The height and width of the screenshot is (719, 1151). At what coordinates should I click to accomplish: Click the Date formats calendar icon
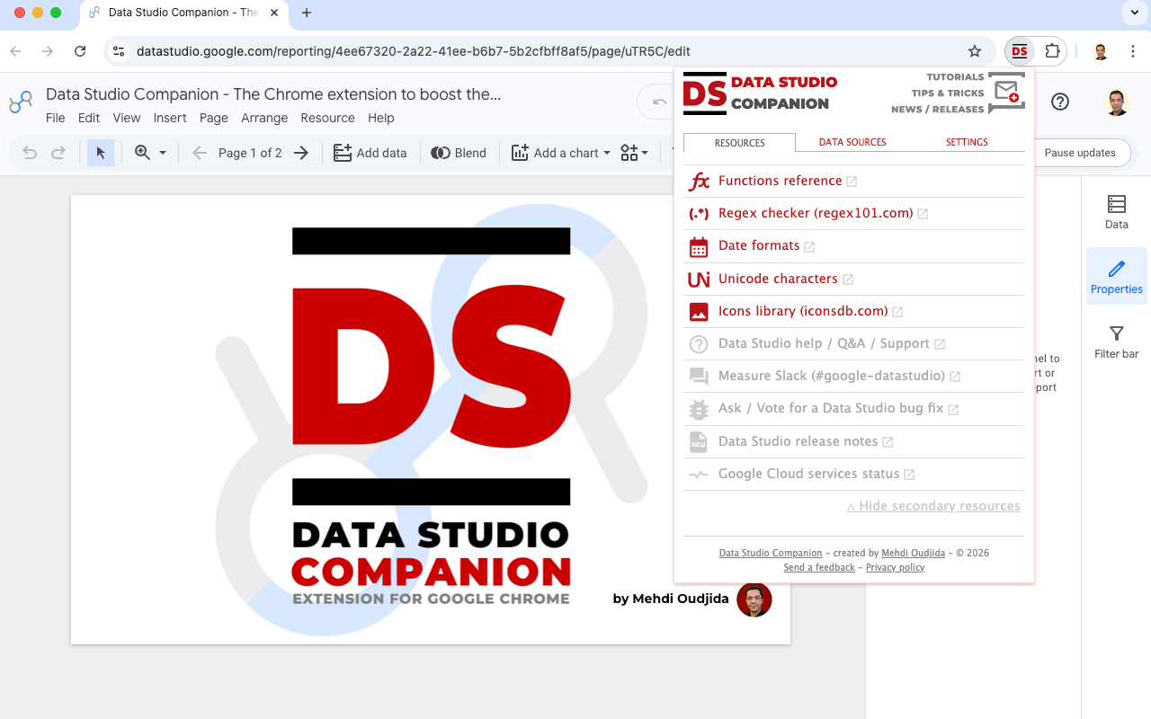699,246
